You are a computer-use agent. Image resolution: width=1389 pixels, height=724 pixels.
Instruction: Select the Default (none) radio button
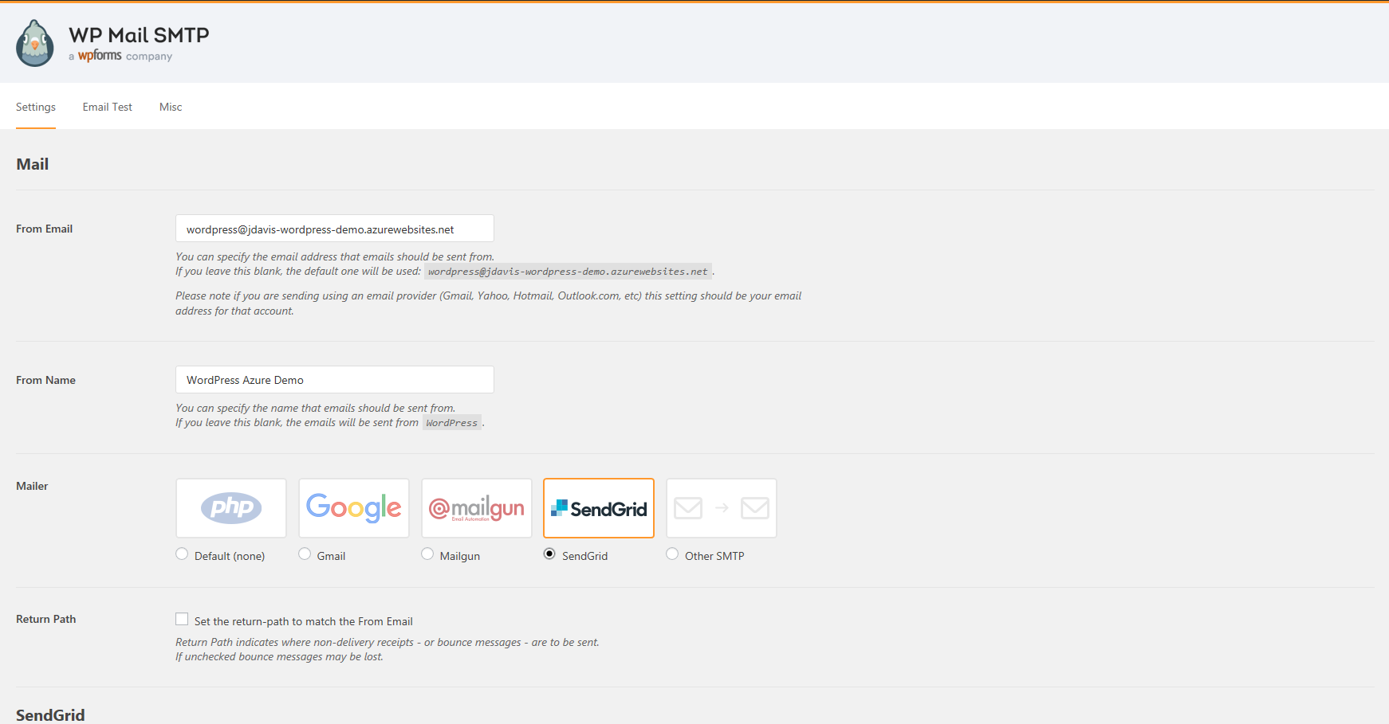coord(182,554)
